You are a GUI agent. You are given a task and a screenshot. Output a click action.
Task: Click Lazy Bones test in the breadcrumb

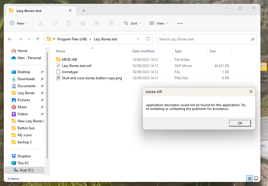pyautogui.click(x=106, y=39)
